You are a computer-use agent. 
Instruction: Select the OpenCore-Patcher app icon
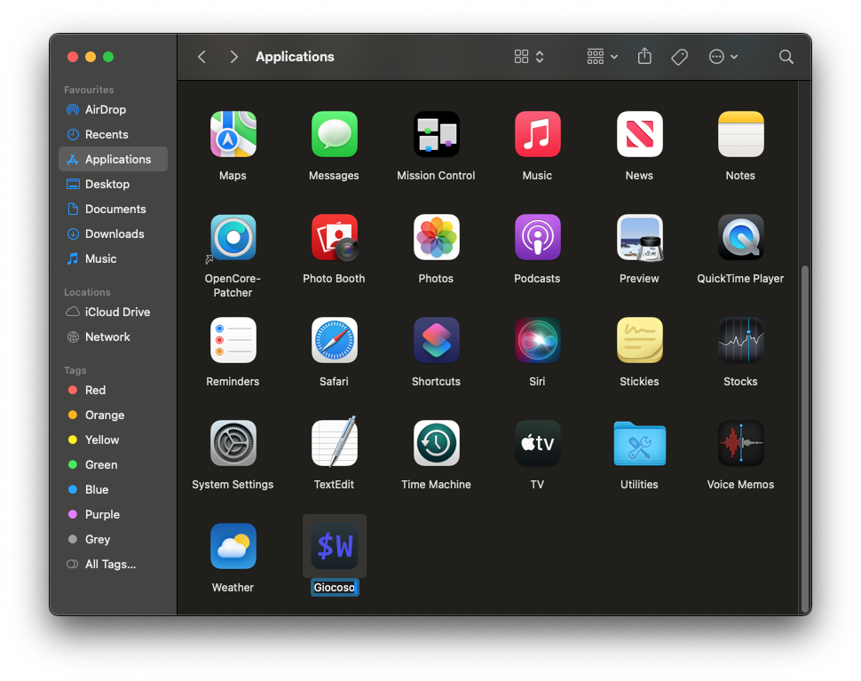coord(233,237)
